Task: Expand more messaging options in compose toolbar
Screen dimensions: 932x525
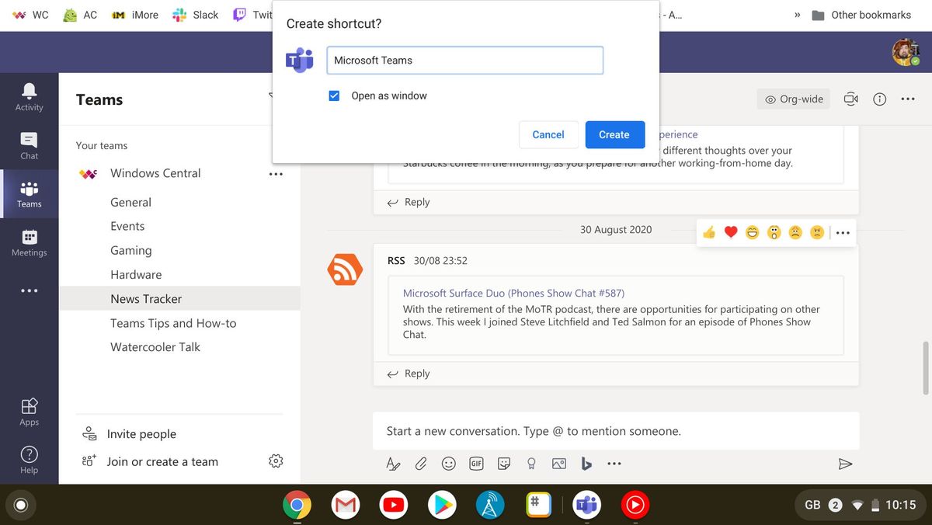Action: tap(614, 463)
